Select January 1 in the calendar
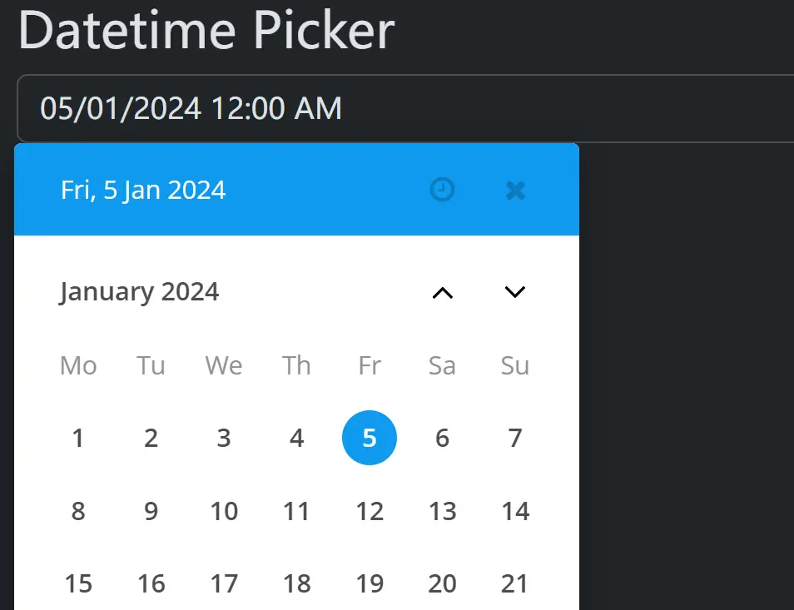Viewport: 794px width, 610px height. (78, 438)
